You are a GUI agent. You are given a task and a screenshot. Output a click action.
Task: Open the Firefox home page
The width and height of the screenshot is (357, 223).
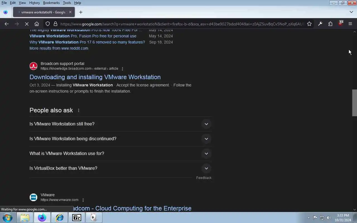[x=37, y=24]
